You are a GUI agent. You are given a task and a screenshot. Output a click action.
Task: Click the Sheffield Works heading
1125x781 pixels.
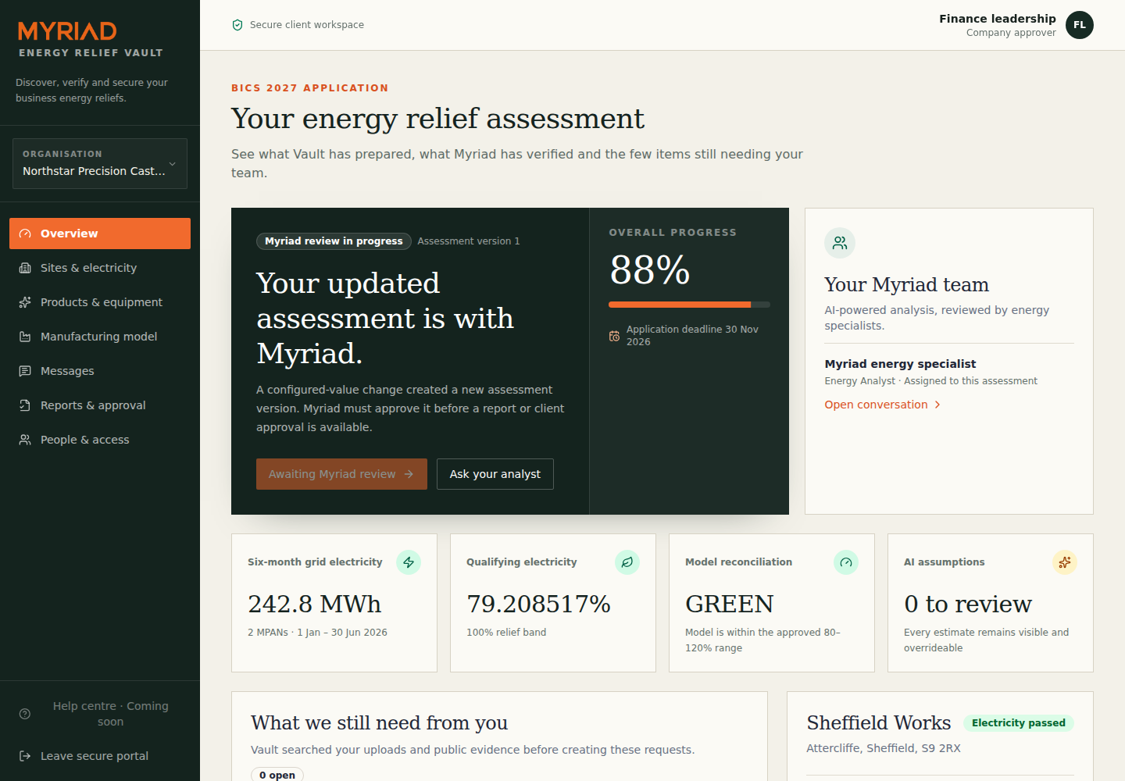tap(879, 723)
